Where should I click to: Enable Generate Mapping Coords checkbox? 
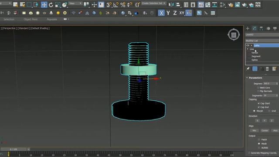pos(249,153)
